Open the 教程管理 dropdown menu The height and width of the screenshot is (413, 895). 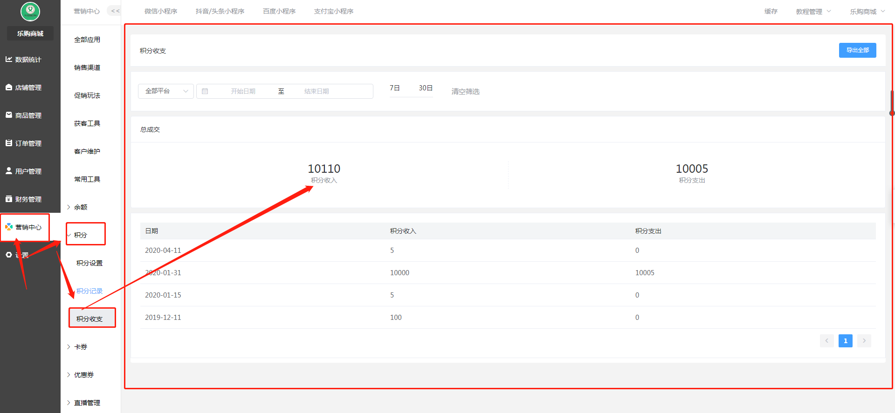point(813,12)
